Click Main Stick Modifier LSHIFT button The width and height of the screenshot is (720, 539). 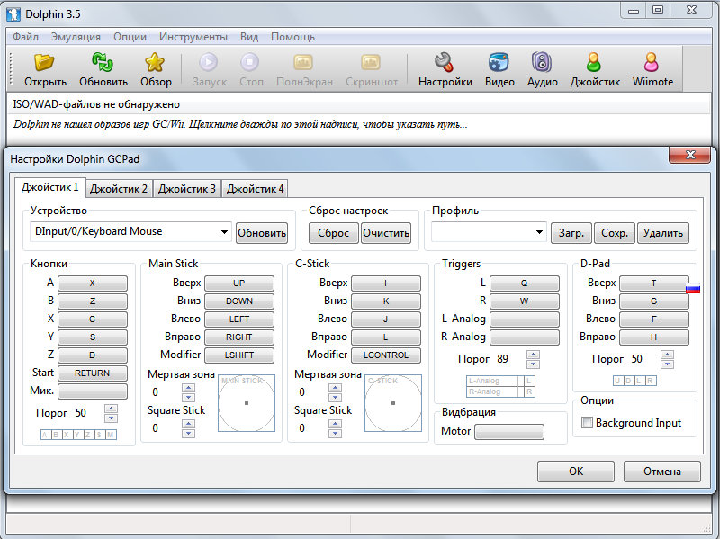coord(239,355)
